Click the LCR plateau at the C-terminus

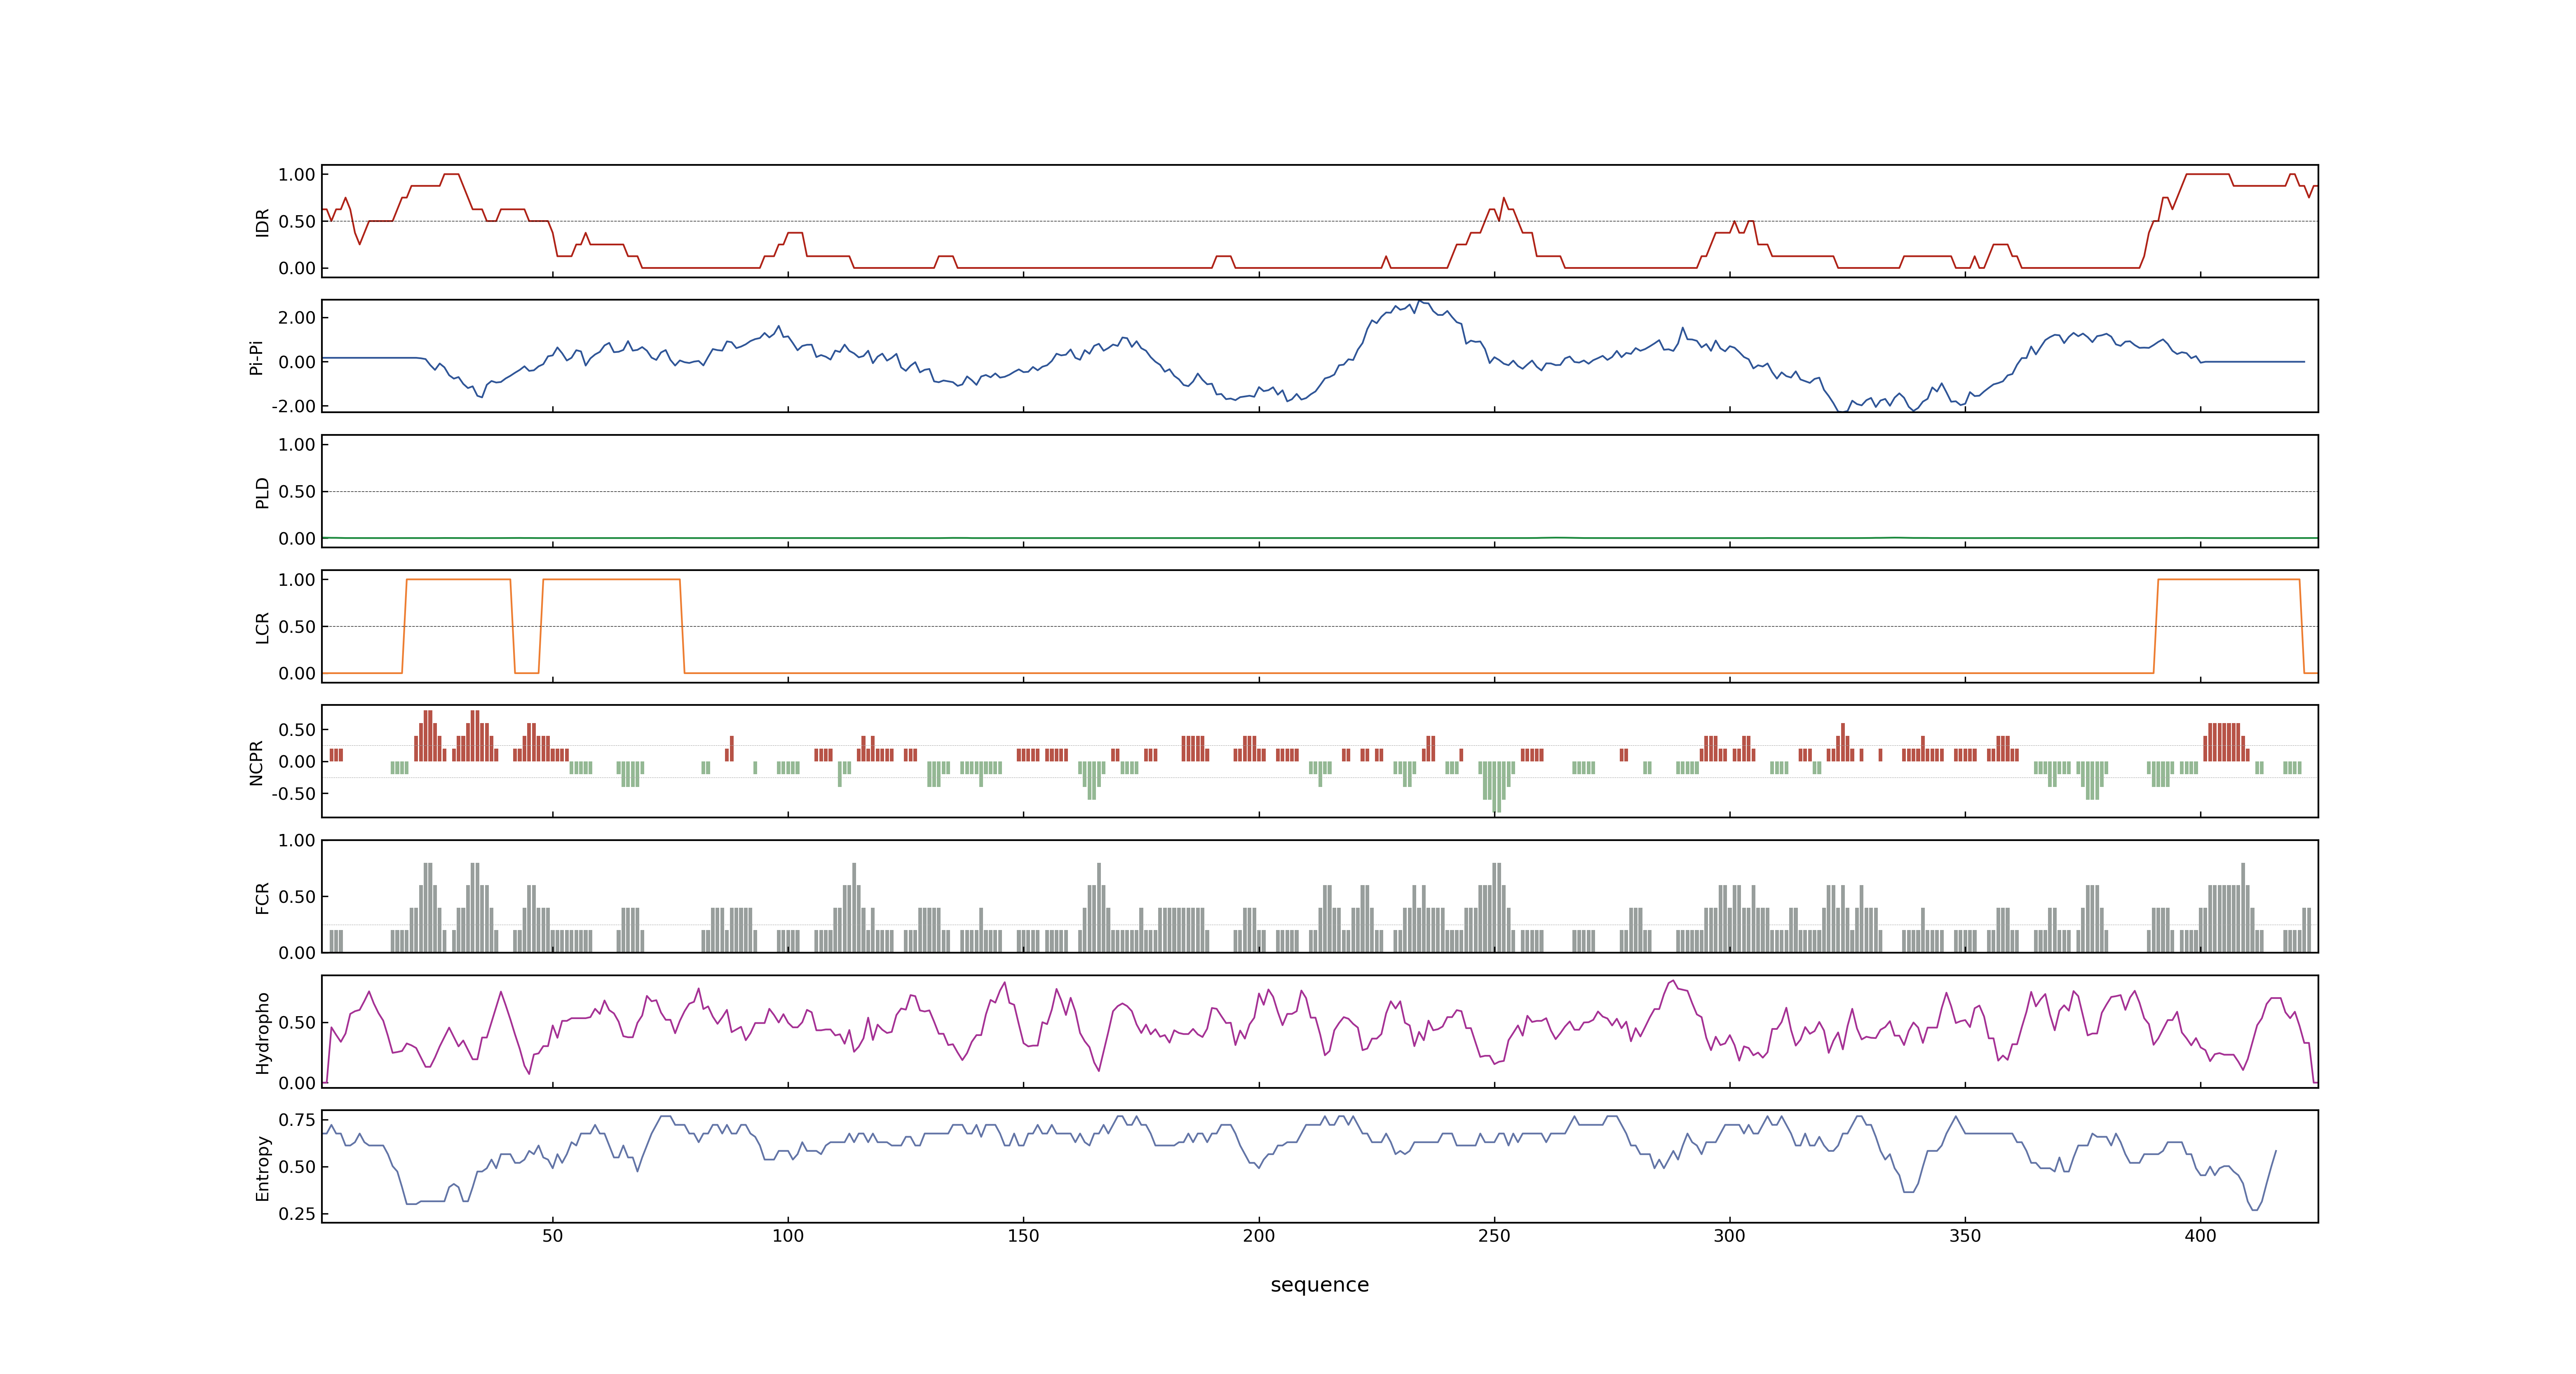[2228, 580]
